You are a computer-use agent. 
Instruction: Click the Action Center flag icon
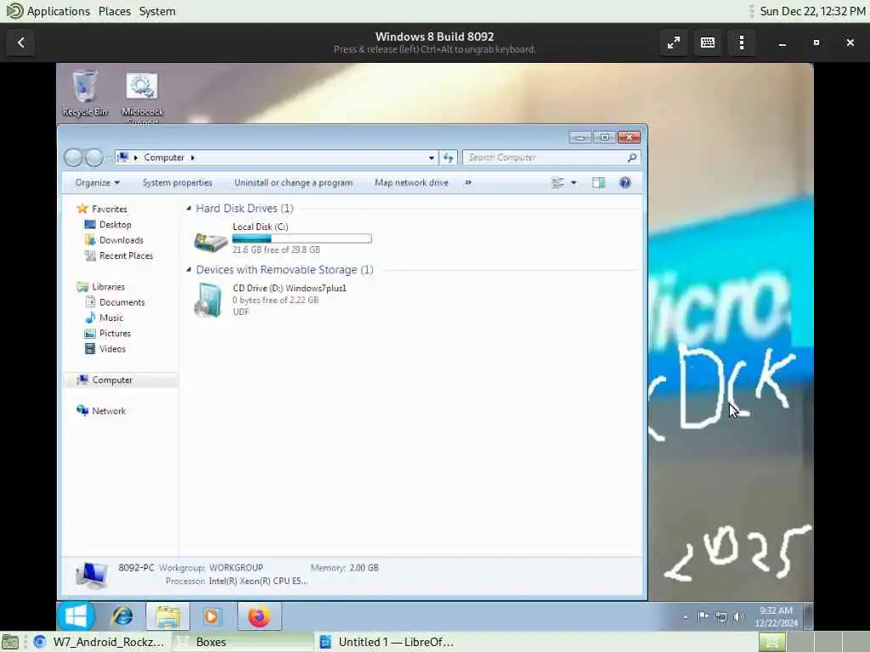point(703,616)
